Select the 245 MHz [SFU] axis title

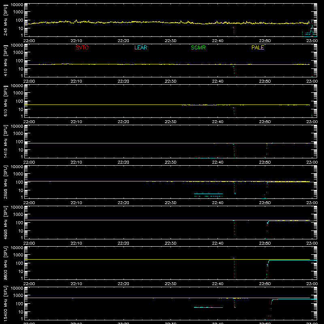(6, 20)
